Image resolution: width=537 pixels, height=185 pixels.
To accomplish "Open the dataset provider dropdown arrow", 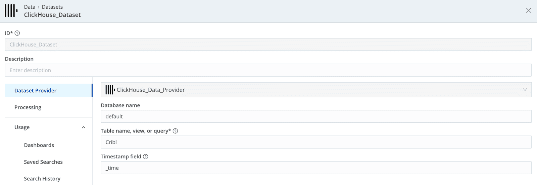I will coord(525,90).
